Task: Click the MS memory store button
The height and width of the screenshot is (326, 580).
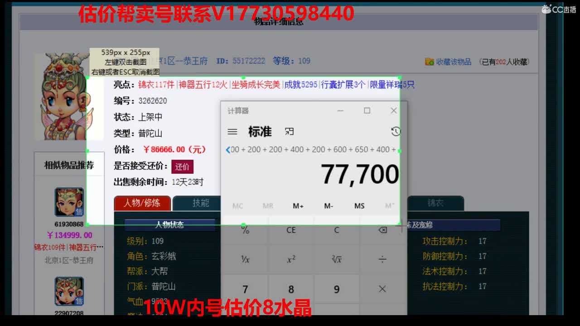Action: (359, 206)
